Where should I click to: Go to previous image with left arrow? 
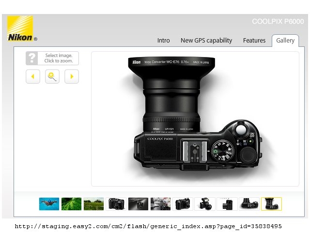pos(33,76)
